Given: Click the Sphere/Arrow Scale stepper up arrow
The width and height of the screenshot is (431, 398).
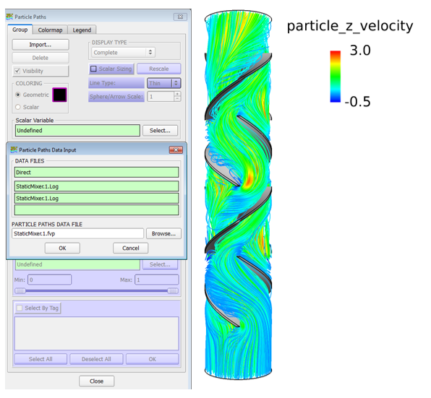Looking at the screenshot, I should point(177,94).
